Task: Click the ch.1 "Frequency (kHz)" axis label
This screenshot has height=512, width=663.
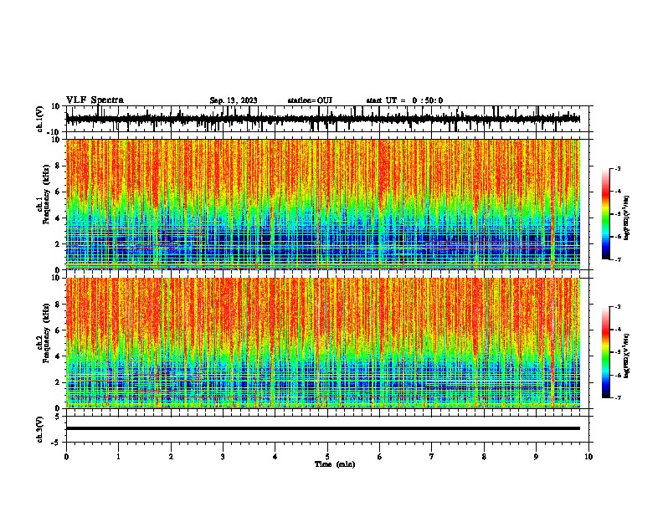Action: pyautogui.click(x=46, y=195)
